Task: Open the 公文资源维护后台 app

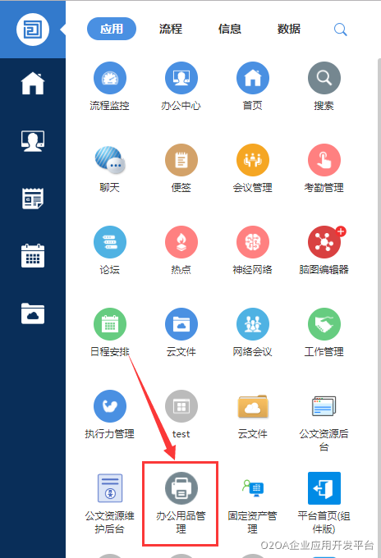Action: (x=110, y=503)
